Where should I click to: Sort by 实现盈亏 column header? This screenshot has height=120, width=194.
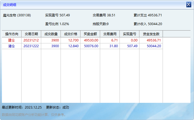(129, 34)
